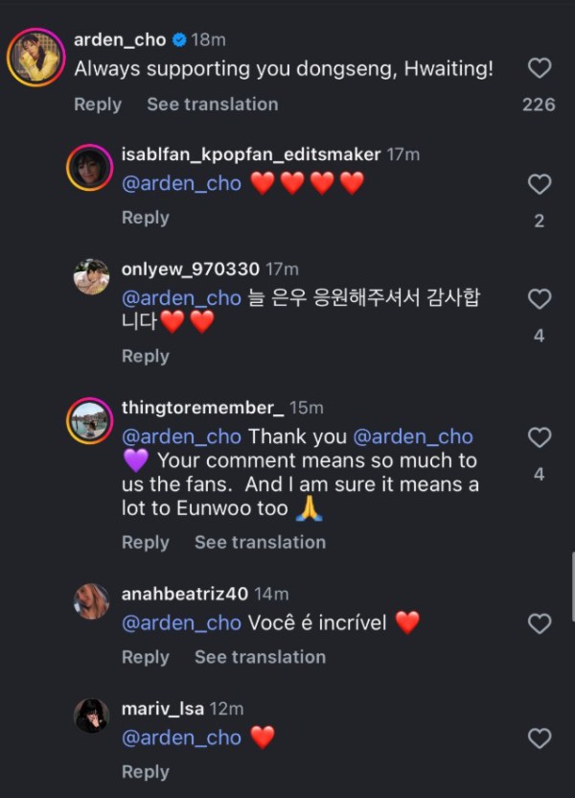
Task: Like isablfan_kpopfan_editsmaker's comment
Action: click(540, 183)
